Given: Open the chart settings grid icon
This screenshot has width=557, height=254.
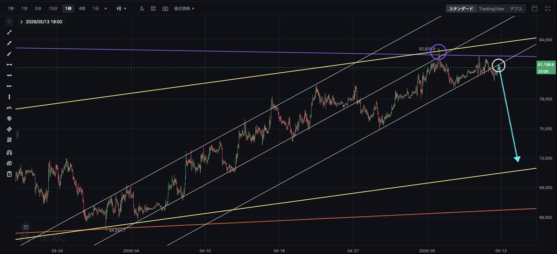Looking at the screenshot, I should point(153,8).
